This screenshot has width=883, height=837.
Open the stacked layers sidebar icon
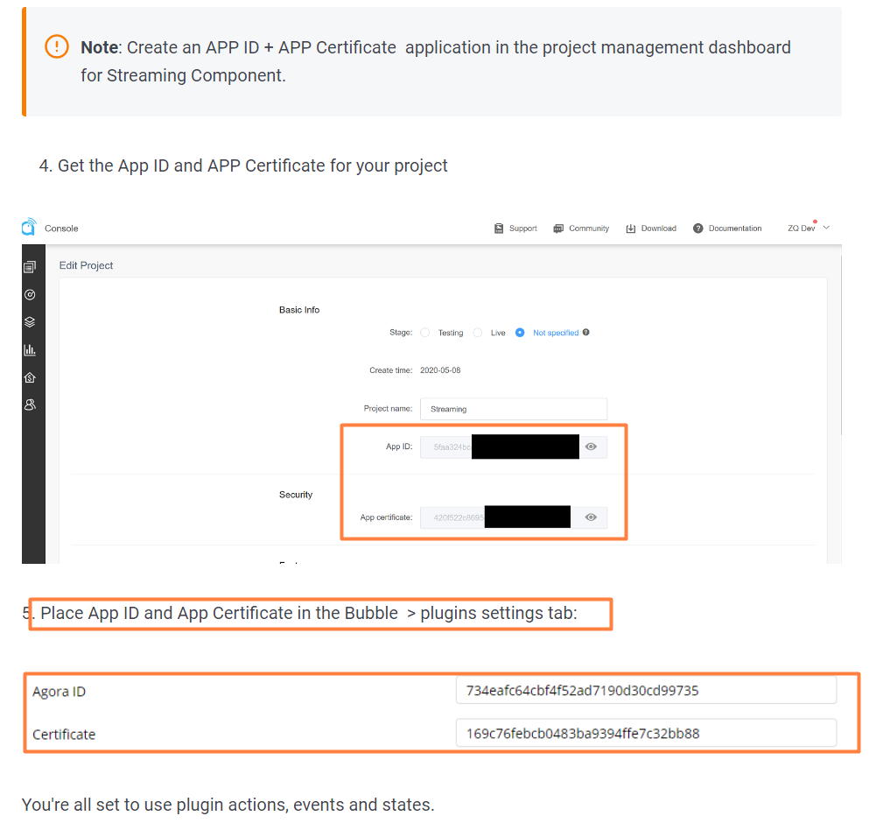(x=30, y=322)
